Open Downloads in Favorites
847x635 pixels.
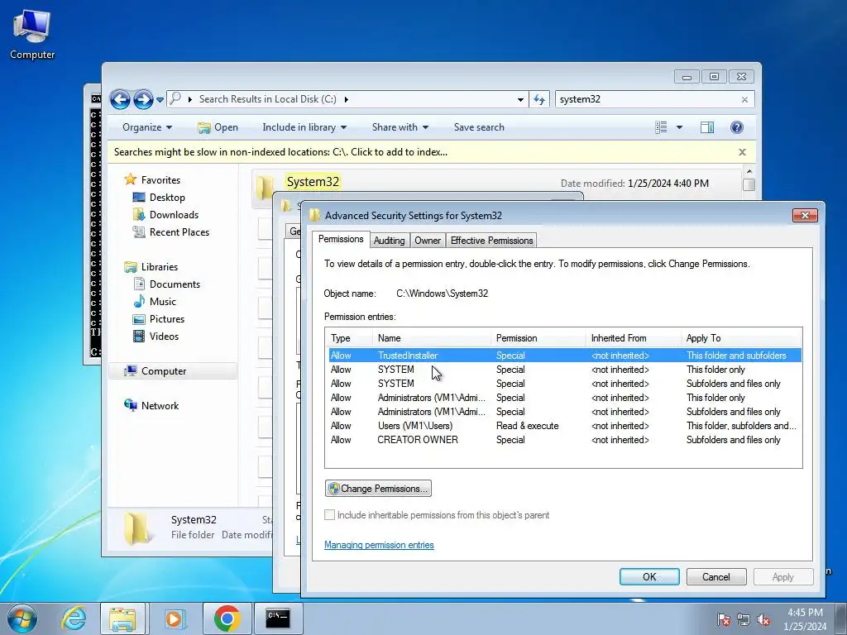tap(174, 215)
